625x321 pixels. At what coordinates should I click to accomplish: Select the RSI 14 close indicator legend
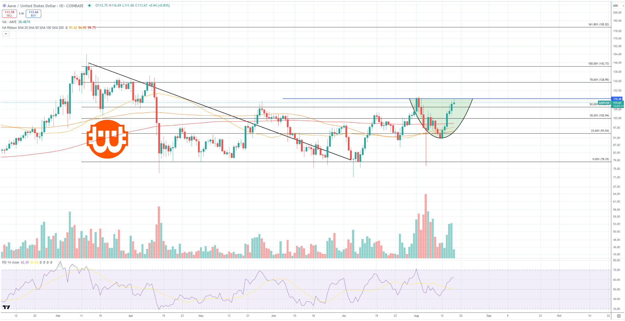pos(11,262)
